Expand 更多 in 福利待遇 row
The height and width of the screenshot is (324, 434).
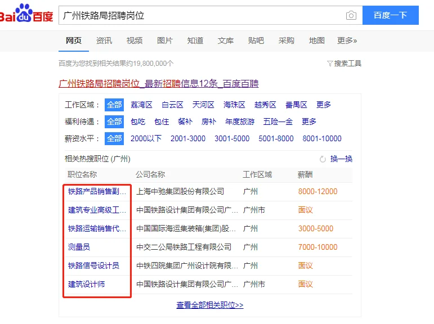pyautogui.click(x=309, y=121)
